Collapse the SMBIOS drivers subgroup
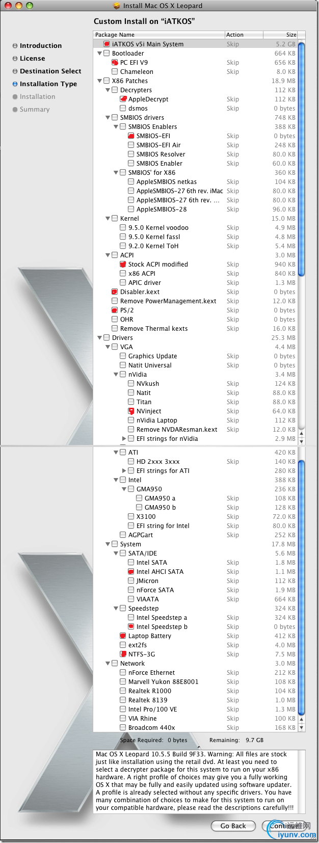319x843 pixels. tap(108, 118)
